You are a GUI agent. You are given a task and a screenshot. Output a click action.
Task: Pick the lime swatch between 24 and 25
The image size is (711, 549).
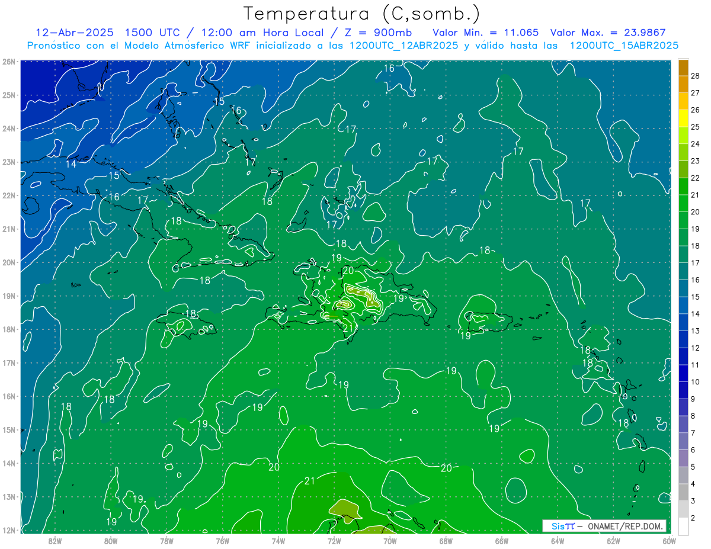683,136
